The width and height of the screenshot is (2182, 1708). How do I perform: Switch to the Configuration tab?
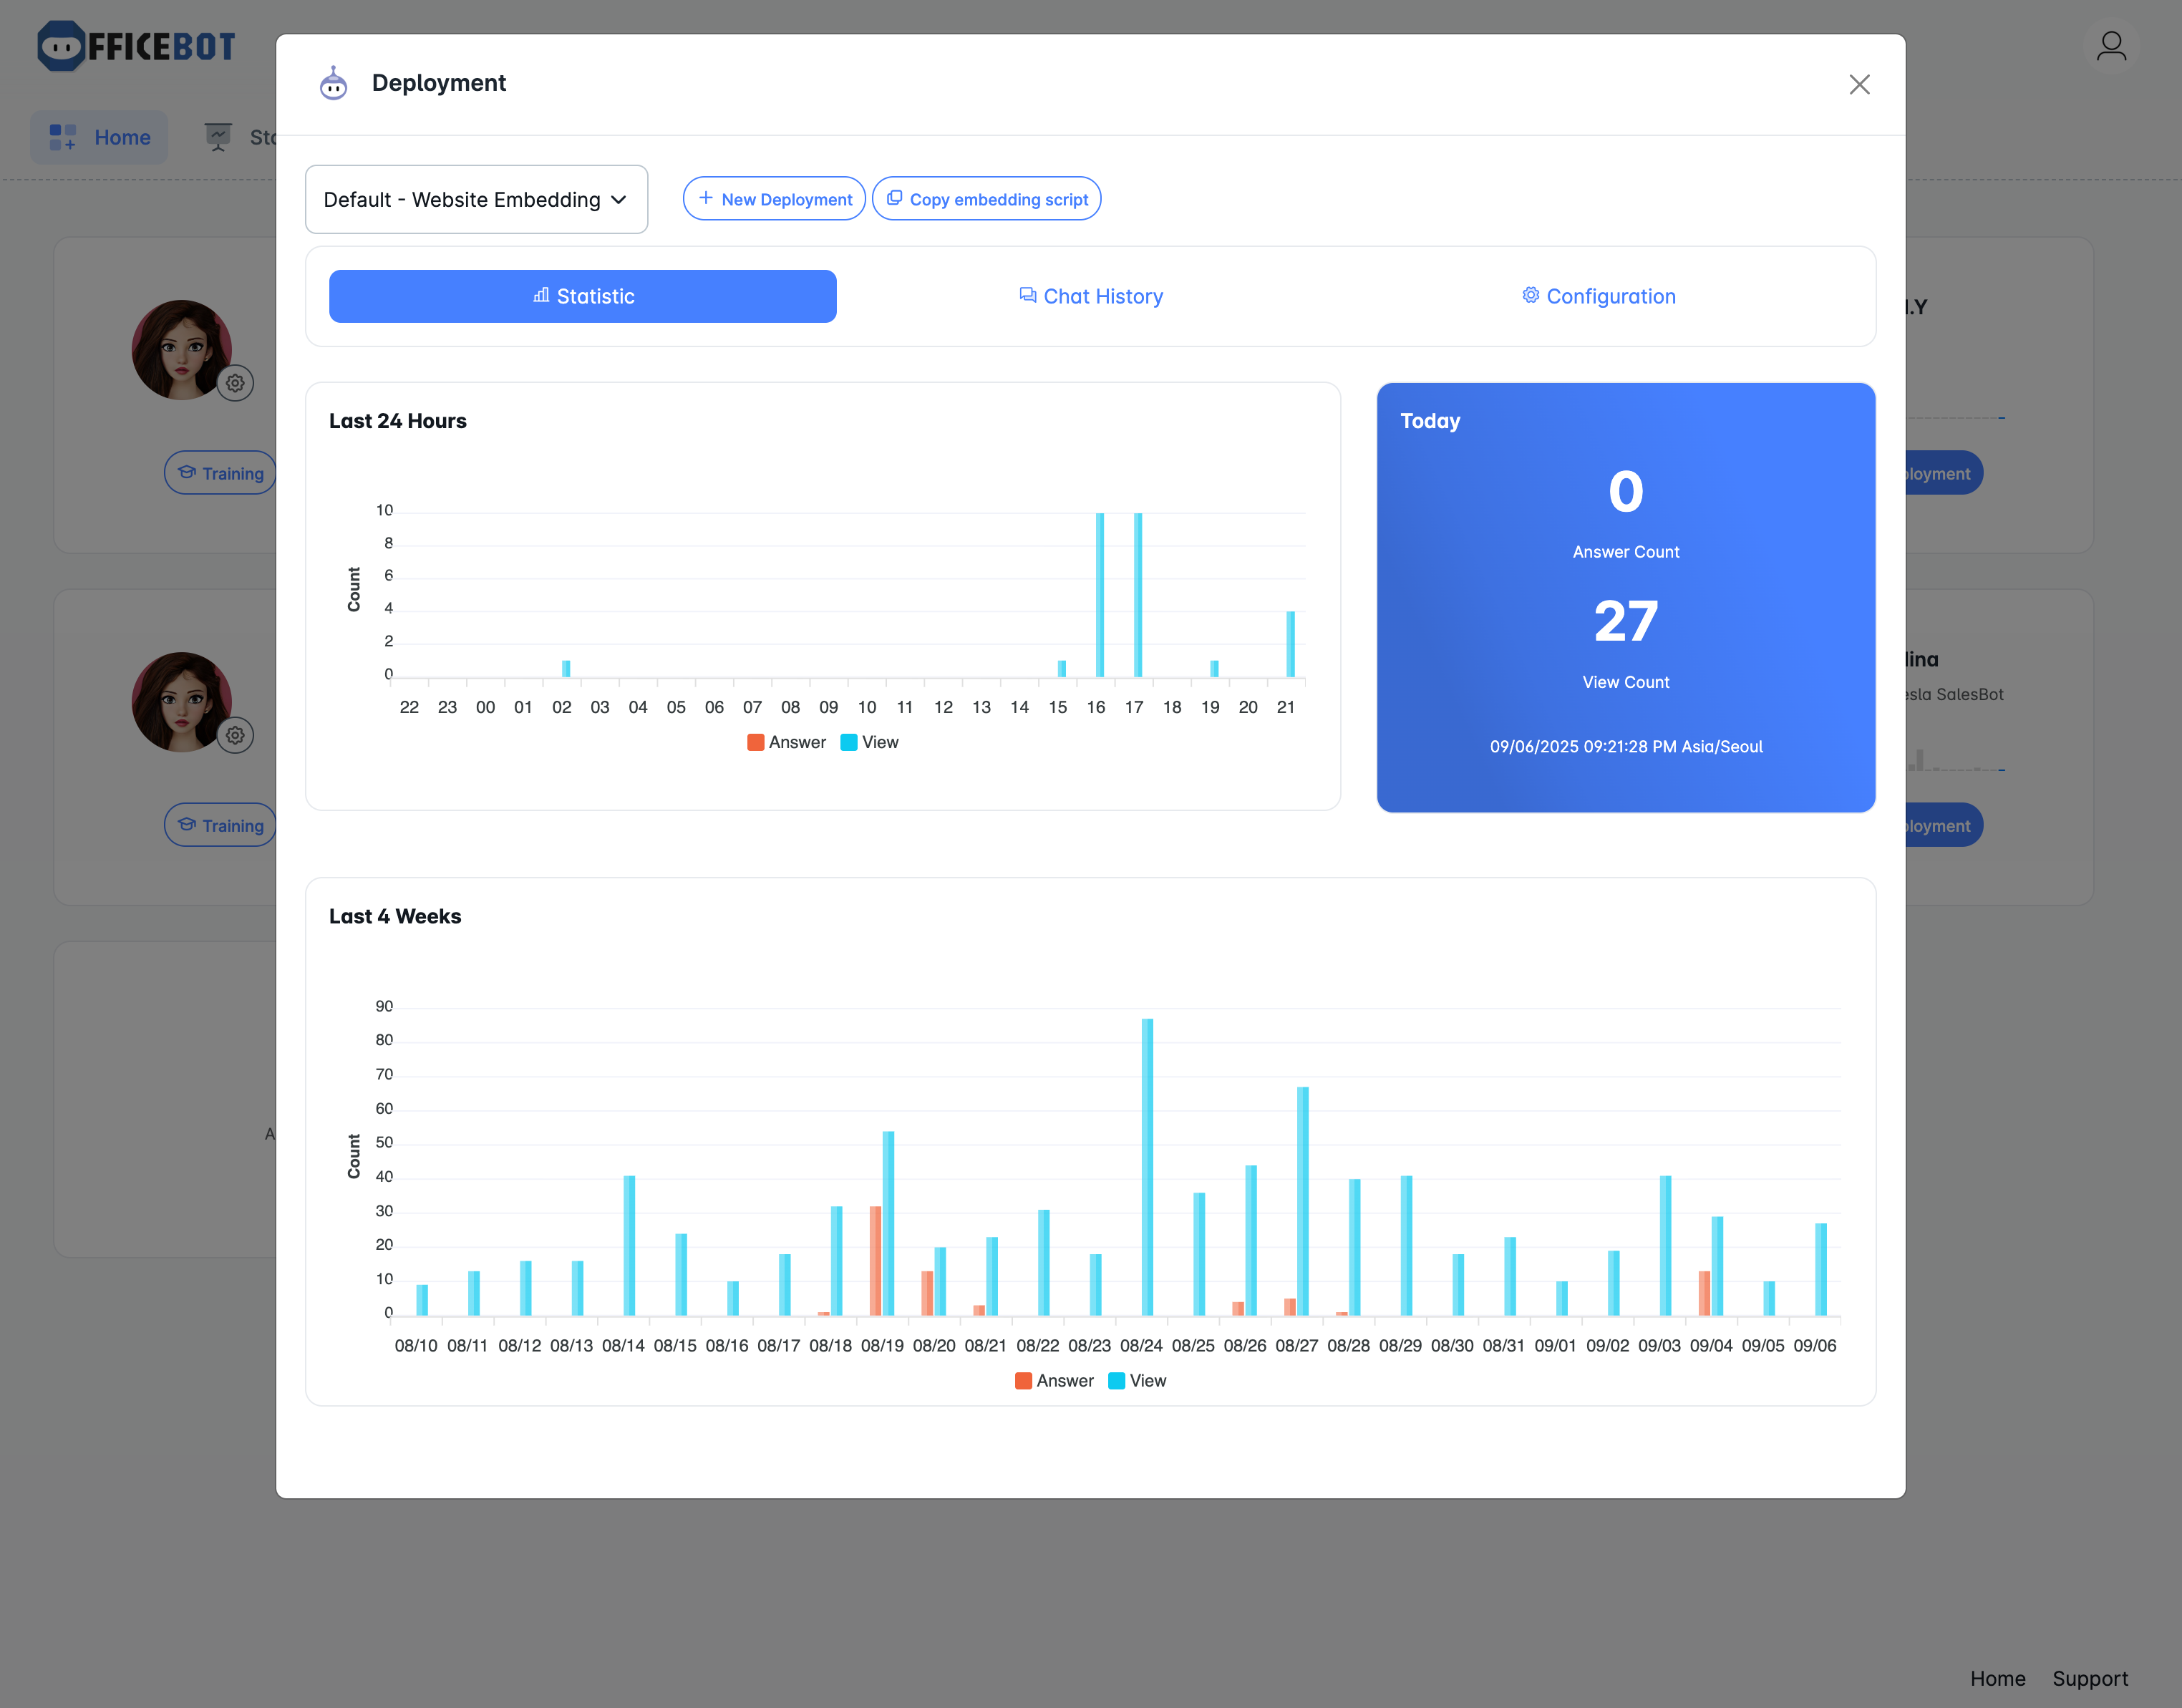tap(1598, 296)
